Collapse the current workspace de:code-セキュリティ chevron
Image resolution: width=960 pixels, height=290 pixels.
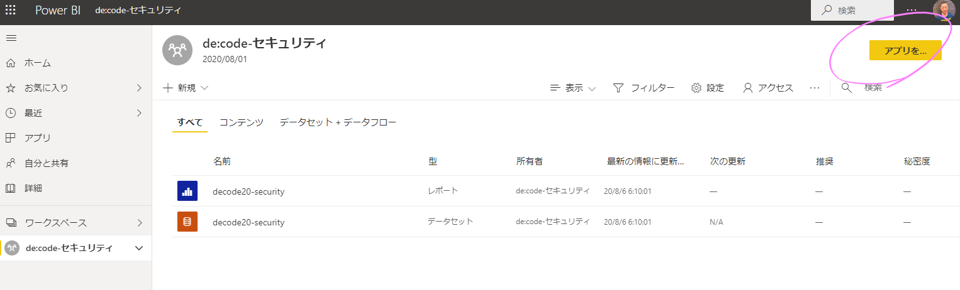click(x=139, y=248)
